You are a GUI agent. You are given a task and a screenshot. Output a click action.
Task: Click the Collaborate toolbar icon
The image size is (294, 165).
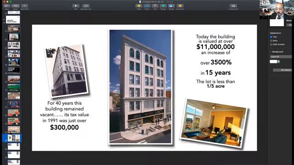233,6
